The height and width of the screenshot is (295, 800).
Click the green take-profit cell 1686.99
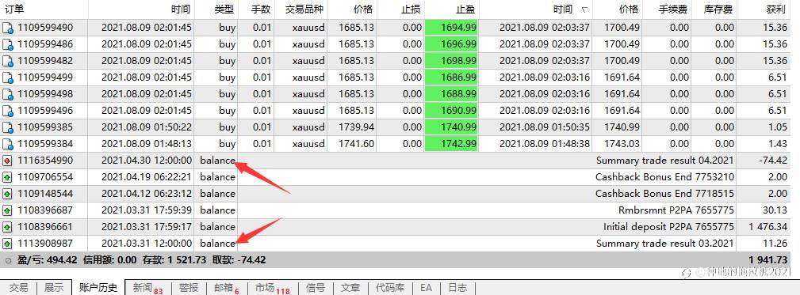(451, 78)
